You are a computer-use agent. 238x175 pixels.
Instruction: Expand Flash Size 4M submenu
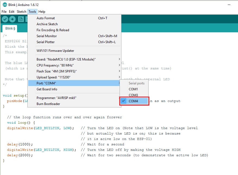pos(74,71)
